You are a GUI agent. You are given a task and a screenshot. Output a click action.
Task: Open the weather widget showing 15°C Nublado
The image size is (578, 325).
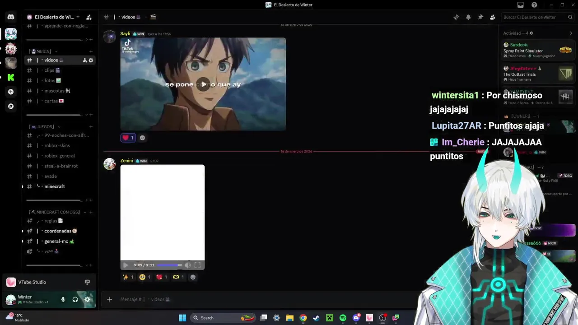pyautogui.click(x=18, y=318)
